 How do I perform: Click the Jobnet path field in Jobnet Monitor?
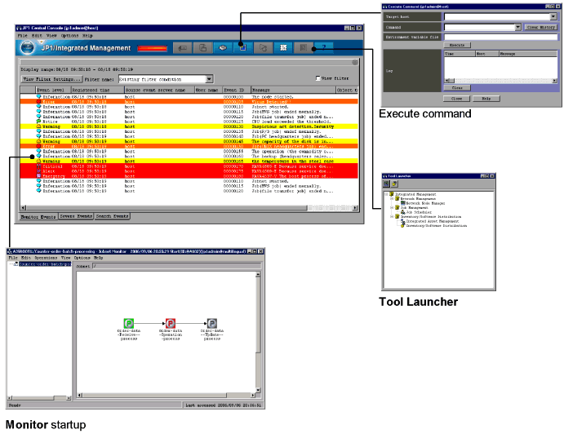click(x=176, y=266)
